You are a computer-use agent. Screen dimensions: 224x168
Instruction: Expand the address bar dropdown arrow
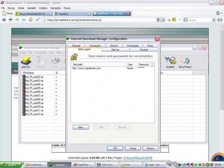pos(163,20)
